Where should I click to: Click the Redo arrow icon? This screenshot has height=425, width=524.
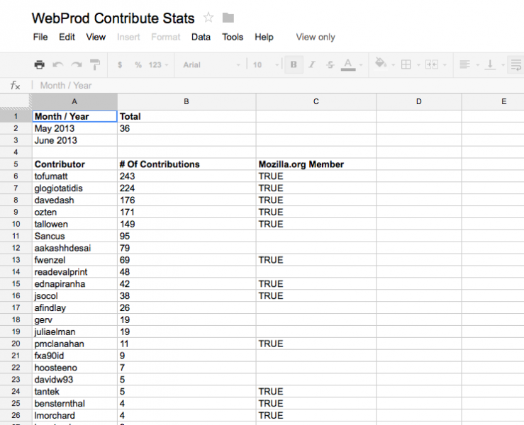point(76,64)
